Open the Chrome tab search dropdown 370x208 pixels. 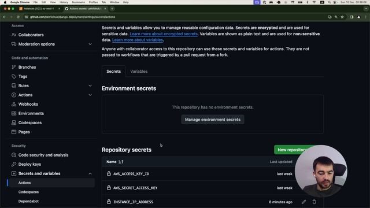pyautogui.click(x=366, y=9)
